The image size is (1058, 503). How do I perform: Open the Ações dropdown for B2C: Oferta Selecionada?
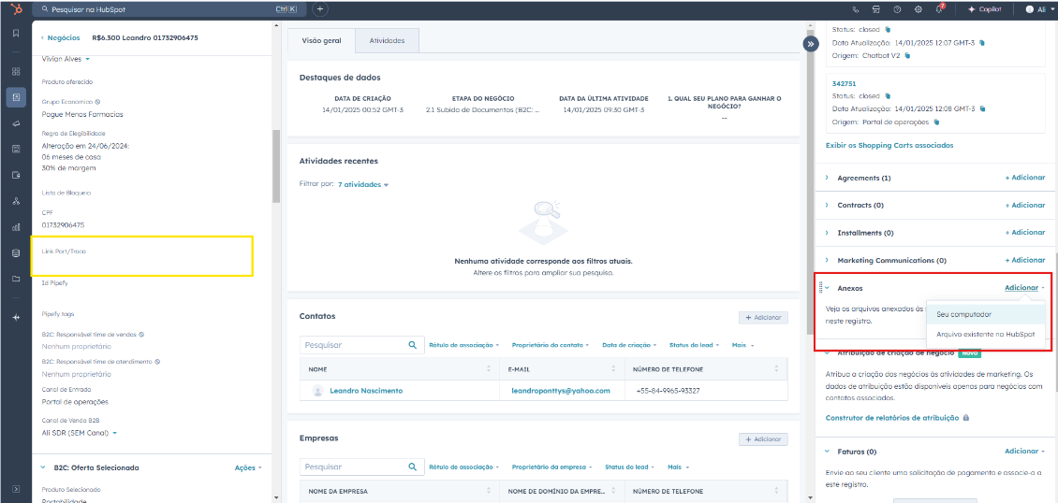[248, 467]
